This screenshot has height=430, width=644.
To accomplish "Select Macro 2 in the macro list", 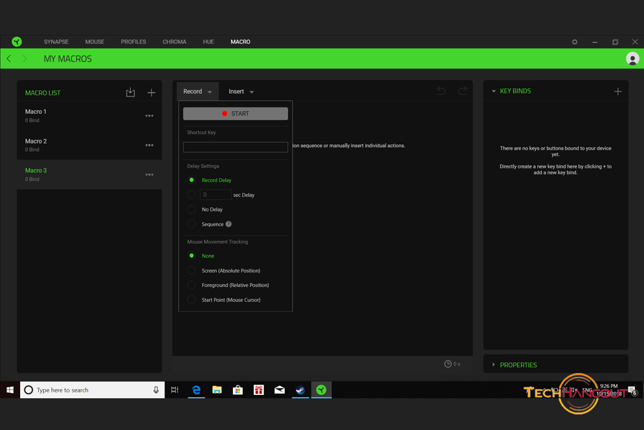I will coord(89,145).
